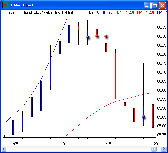This screenshot has height=153, width=168.
Task: Minimize the 1 Min. Chart window
Action: point(147,5)
